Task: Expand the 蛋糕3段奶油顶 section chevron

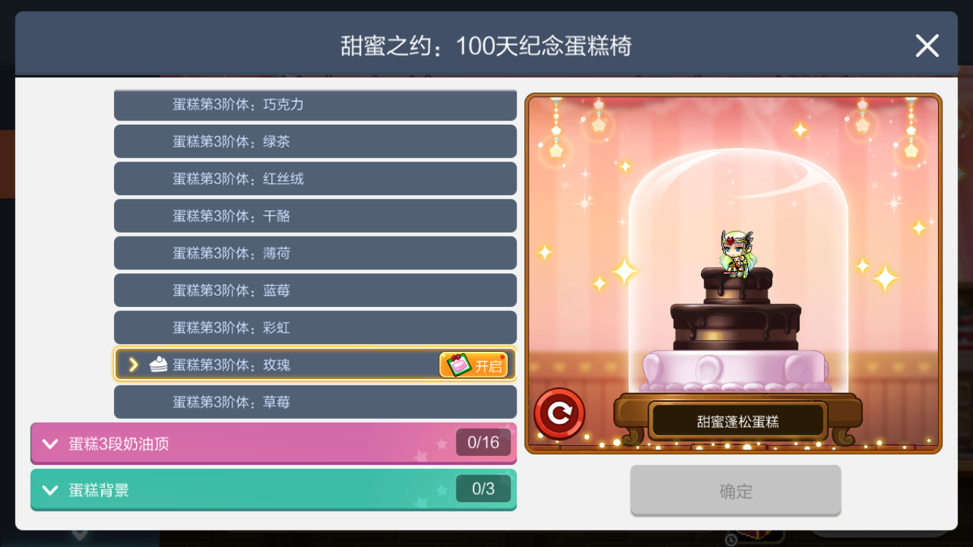Action: (50, 444)
